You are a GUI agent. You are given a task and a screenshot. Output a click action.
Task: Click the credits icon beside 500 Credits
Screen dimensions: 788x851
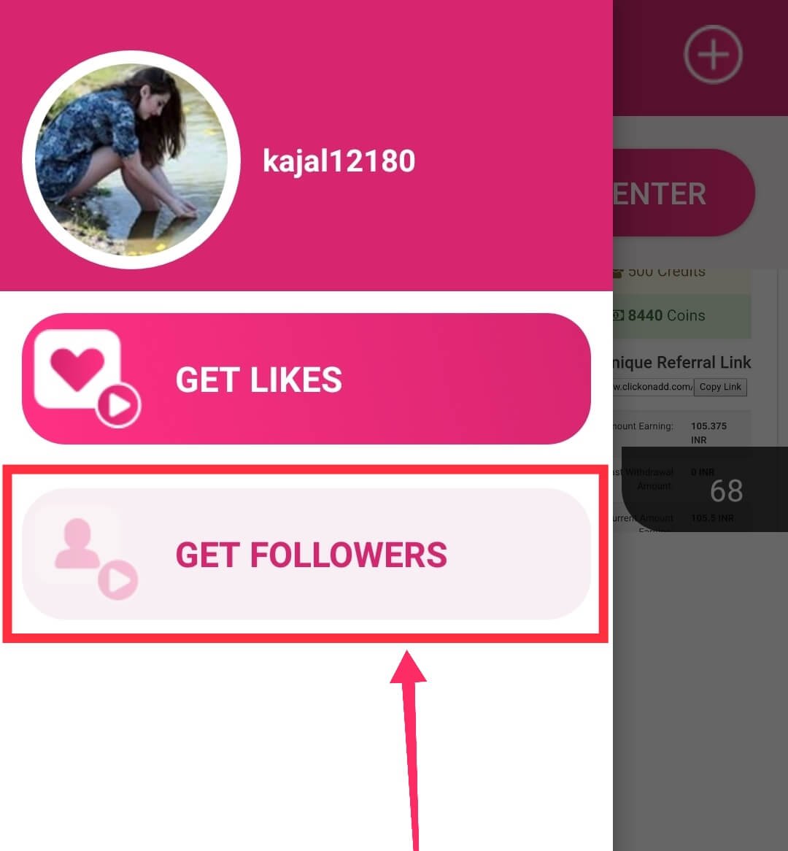[617, 272]
